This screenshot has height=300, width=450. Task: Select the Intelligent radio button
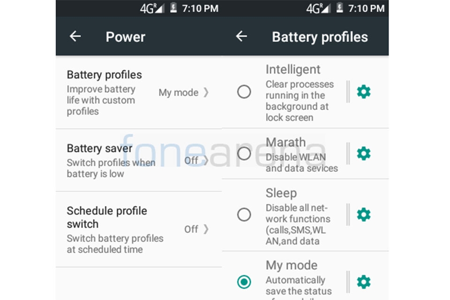pyautogui.click(x=244, y=92)
